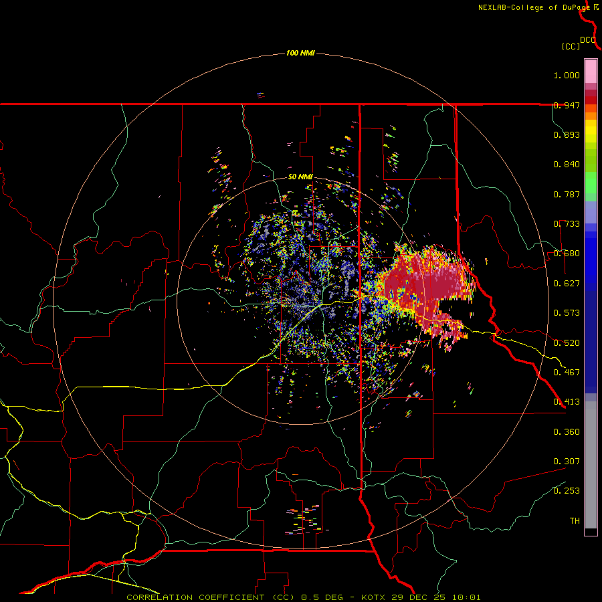Click the 0.627 legend value
602x602 pixels.
click(567, 284)
